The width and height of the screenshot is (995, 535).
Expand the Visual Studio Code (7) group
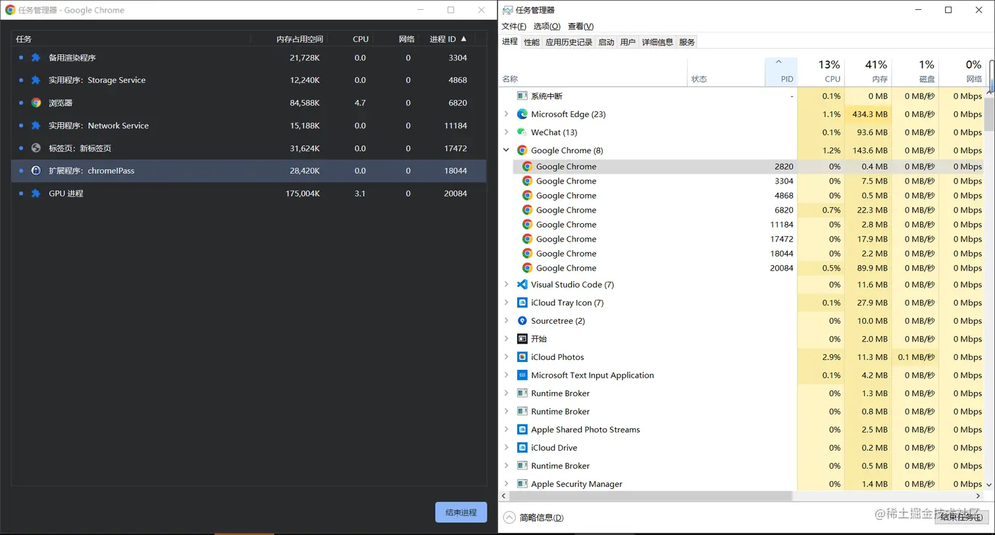pyautogui.click(x=506, y=284)
